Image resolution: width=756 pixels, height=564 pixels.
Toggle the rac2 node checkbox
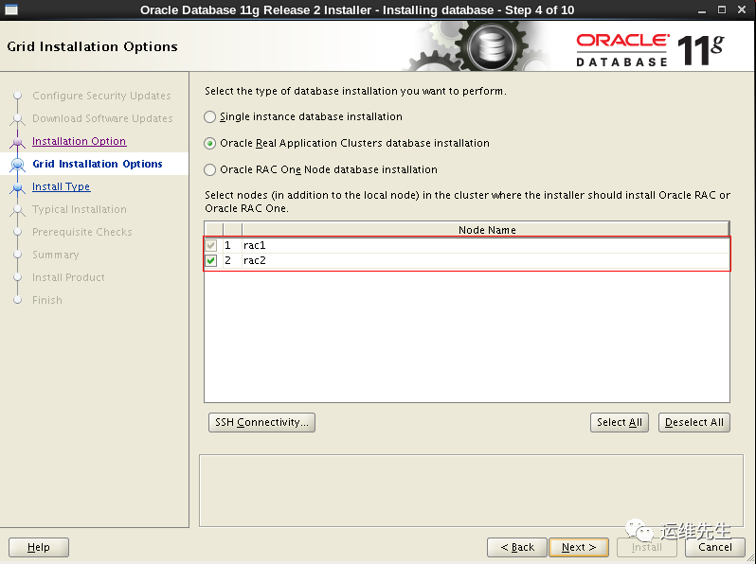(x=211, y=260)
